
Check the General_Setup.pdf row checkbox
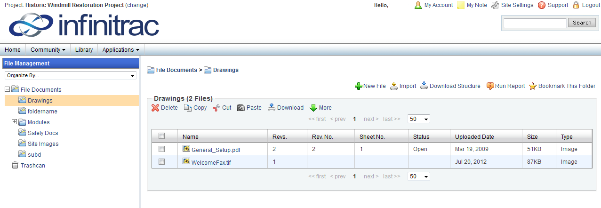(162, 149)
